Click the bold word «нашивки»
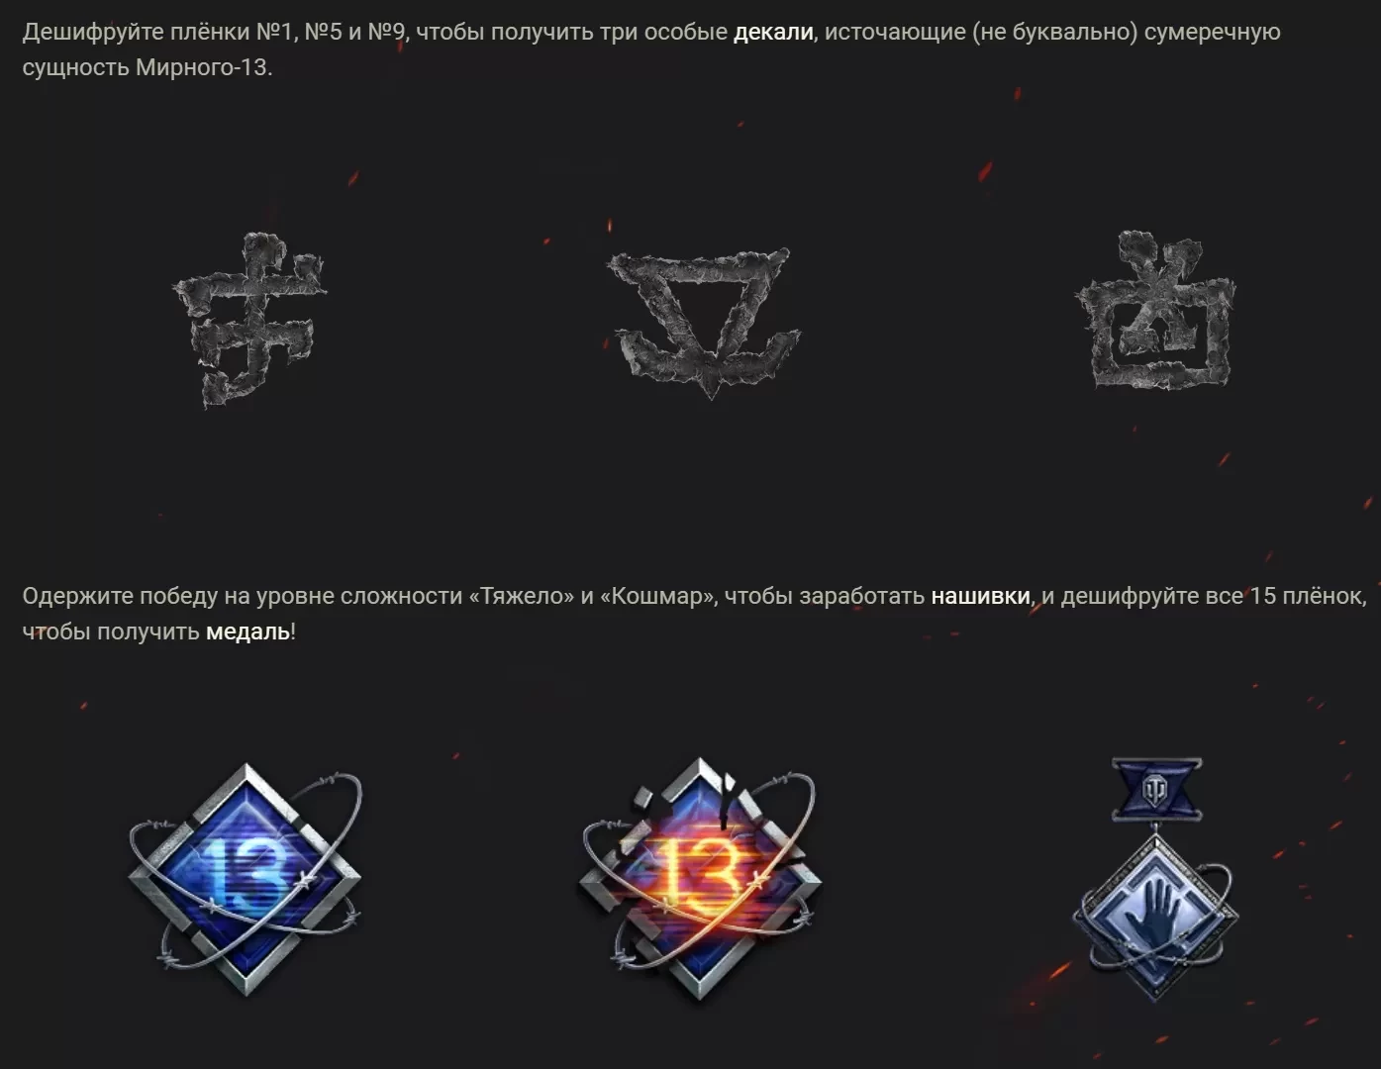This screenshot has height=1069, width=1381. 980,596
